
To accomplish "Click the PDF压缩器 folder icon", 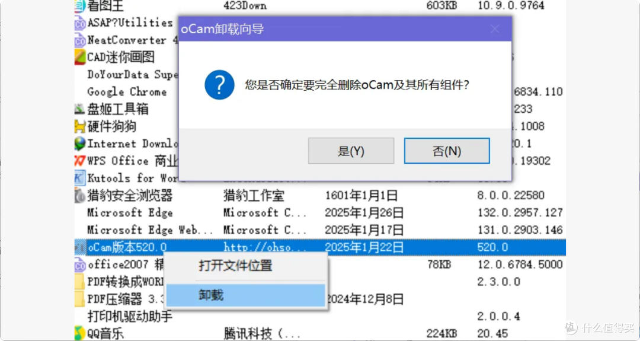I will point(79,299).
